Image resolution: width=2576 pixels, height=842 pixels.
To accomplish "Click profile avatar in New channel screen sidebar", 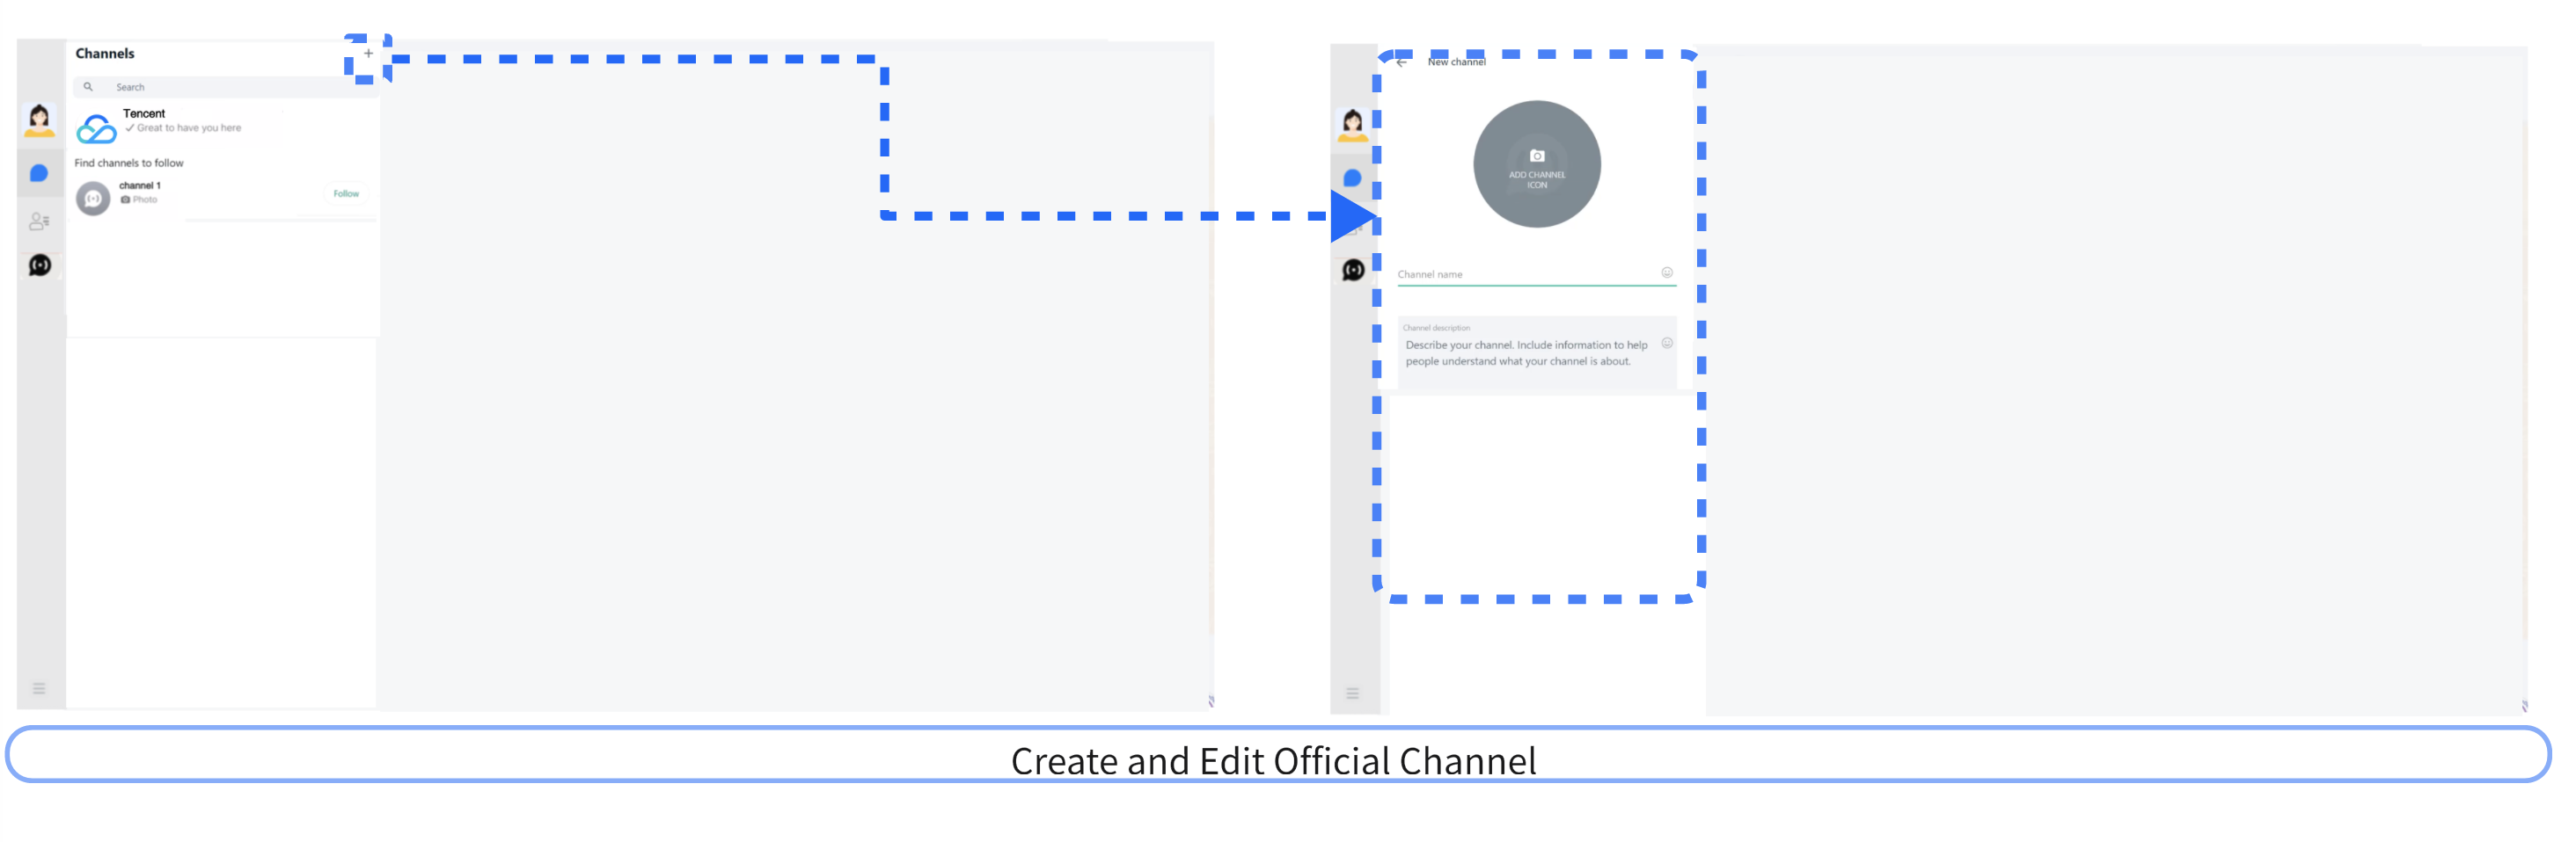I will [1352, 125].
